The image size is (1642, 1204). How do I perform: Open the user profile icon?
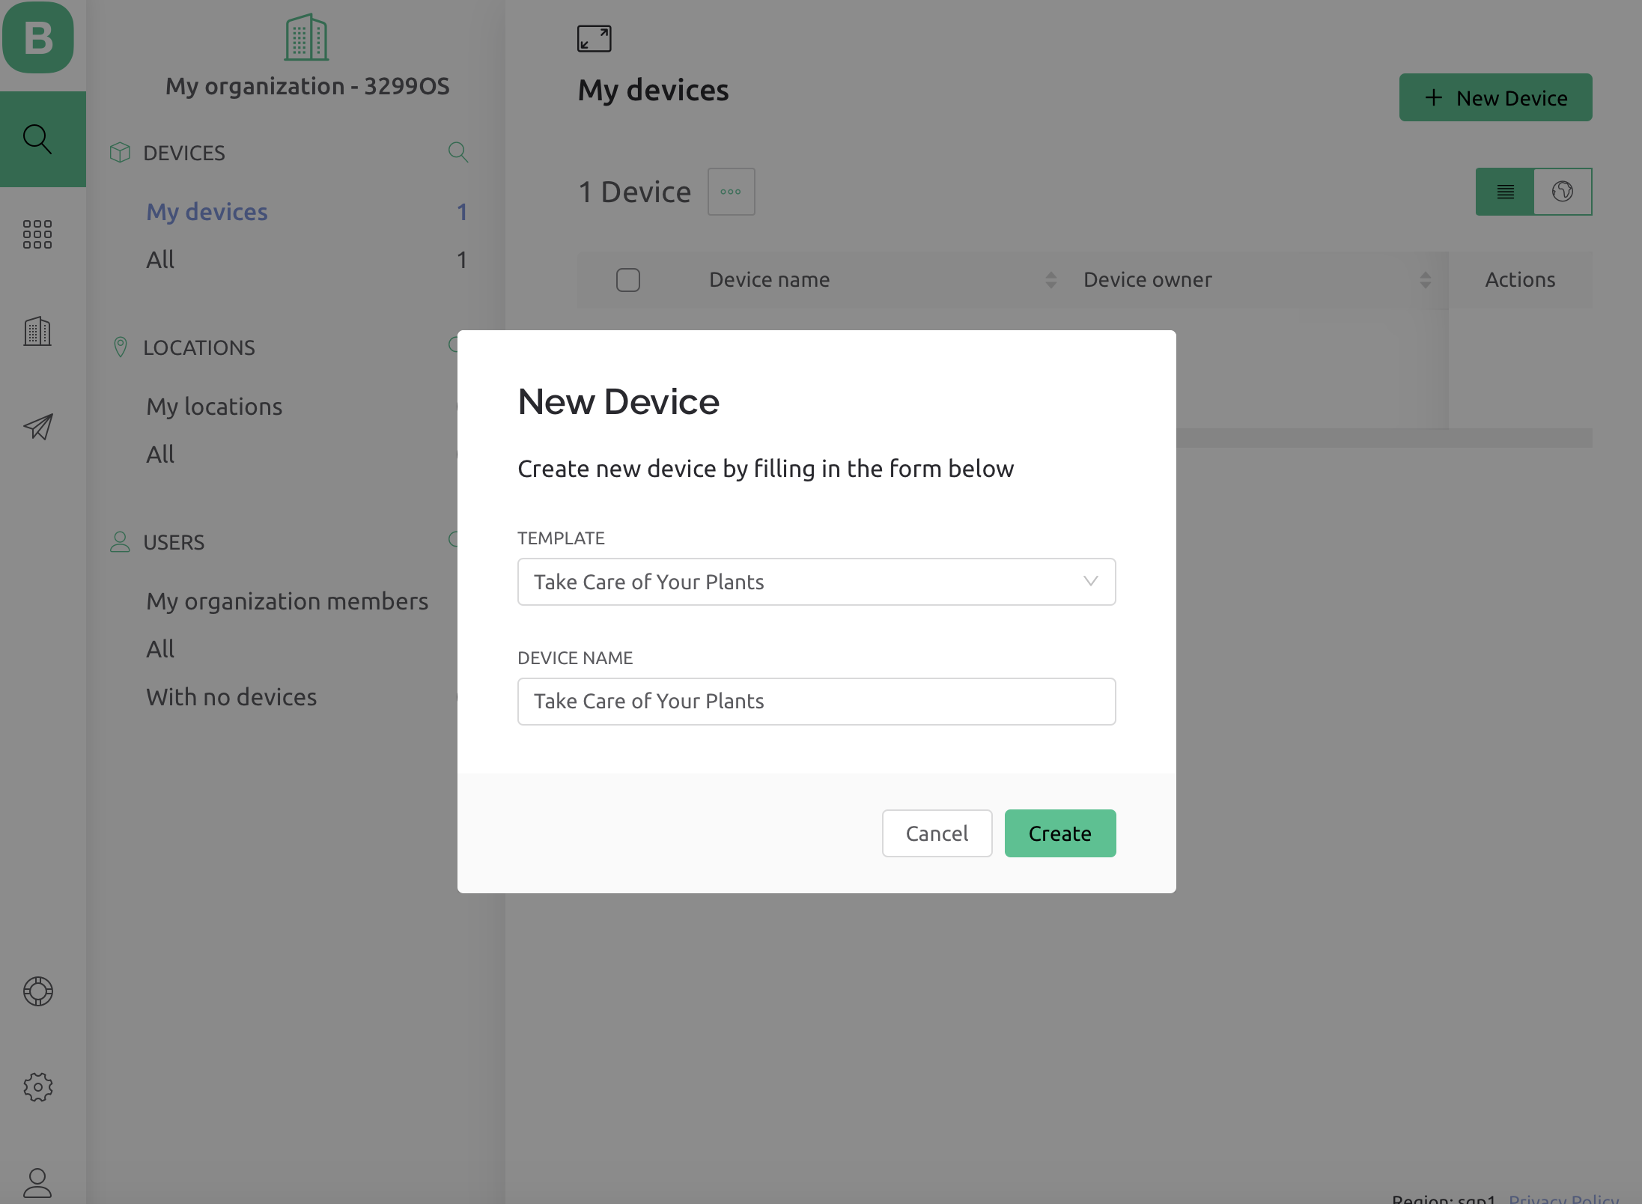[37, 1183]
